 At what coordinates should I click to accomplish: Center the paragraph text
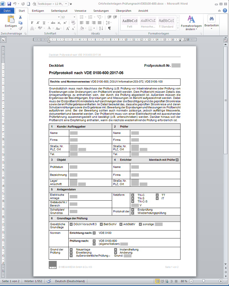pyautogui.click(x=87, y=23)
